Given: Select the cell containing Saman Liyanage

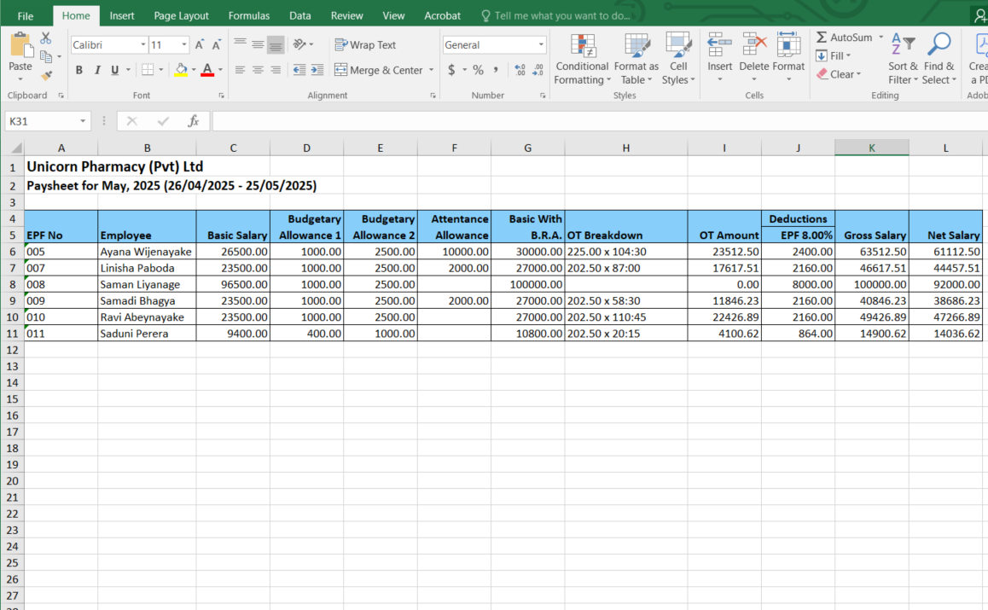Looking at the screenshot, I should [147, 284].
